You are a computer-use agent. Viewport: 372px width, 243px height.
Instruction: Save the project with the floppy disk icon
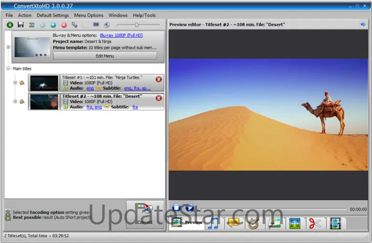21,25
